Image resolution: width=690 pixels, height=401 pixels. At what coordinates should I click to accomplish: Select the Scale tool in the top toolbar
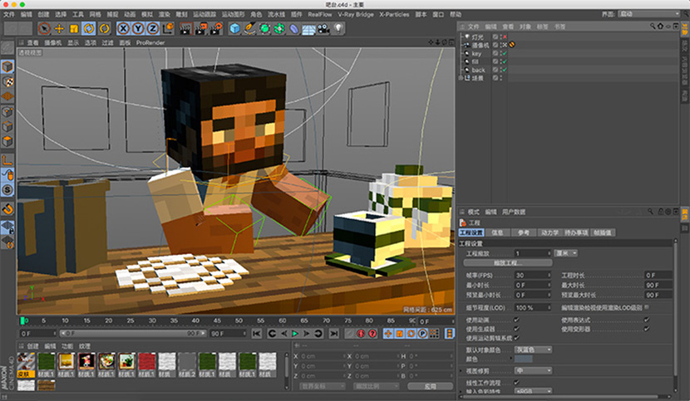pos(74,28)
